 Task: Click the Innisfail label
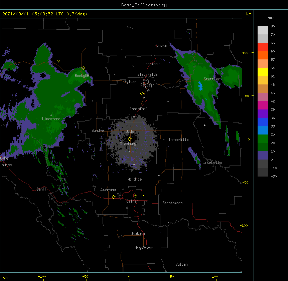[139, 109]
